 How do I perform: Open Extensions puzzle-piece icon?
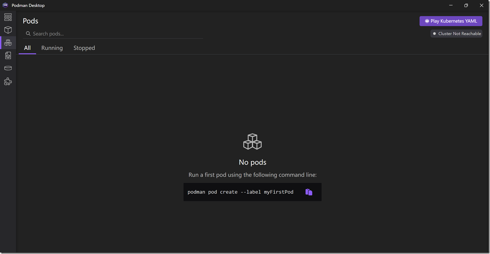(x=8, y=81)
